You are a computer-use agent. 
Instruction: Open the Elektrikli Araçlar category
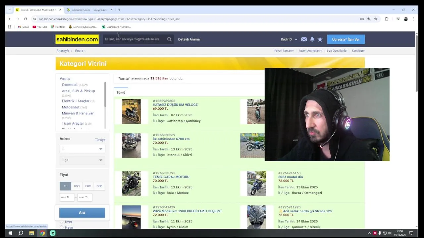[x=76, y=101]
